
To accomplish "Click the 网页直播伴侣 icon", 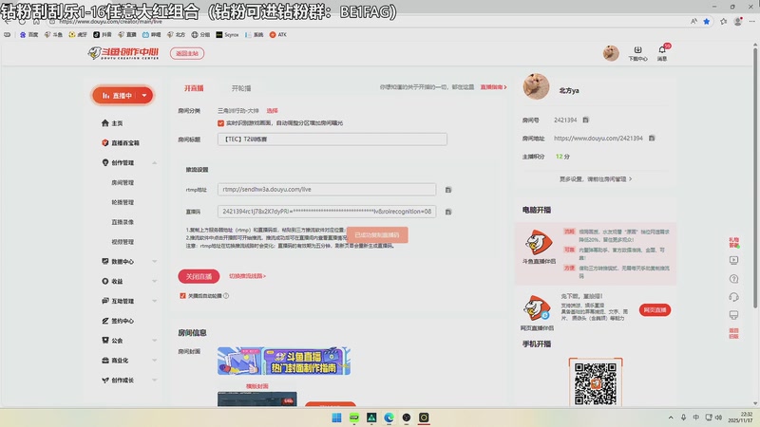I will coord(537,307).
